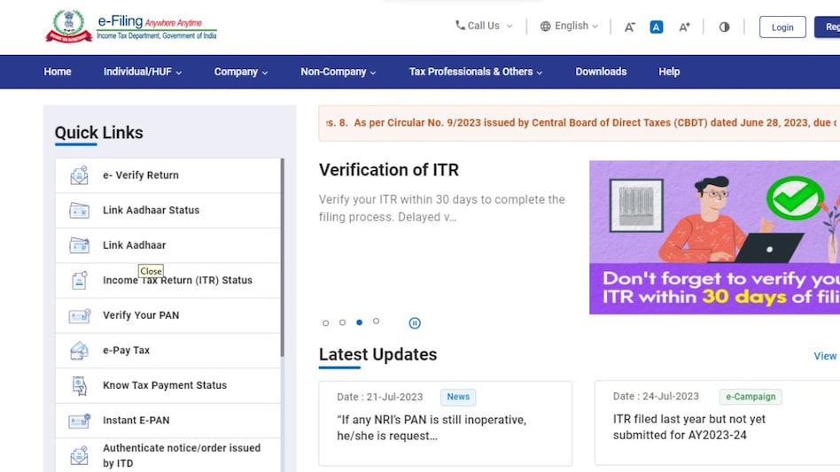
Task: Click the Verify Your PAN icon
Action: click(x=79, y=315)
